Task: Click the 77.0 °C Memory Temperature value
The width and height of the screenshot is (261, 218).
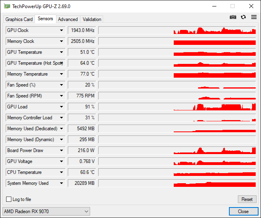Action: click(x=82, y=74)
